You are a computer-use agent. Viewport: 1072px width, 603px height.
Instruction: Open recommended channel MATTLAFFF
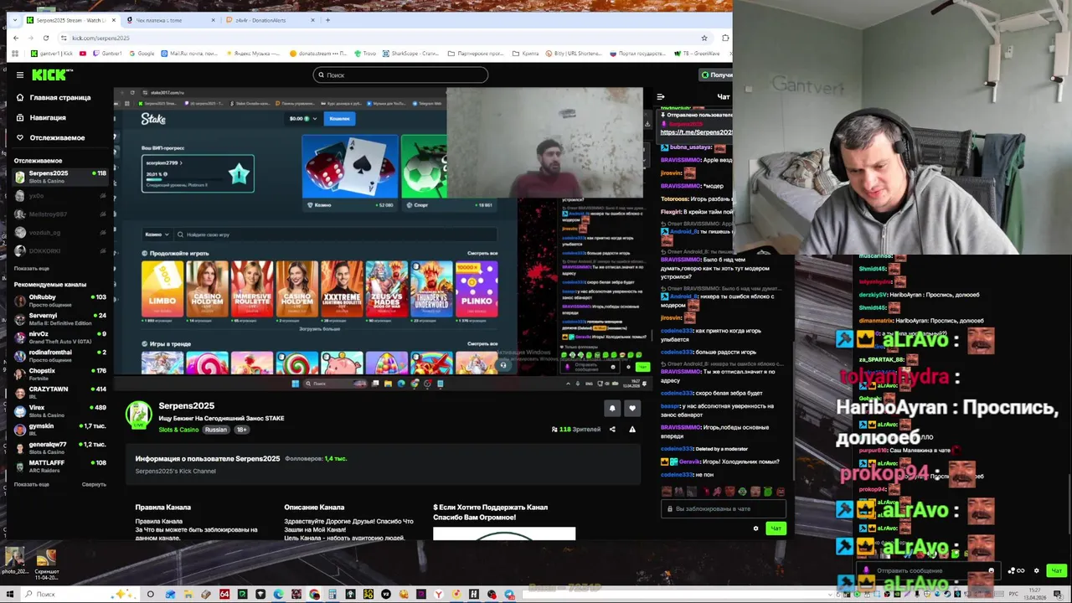coord(60,466)
